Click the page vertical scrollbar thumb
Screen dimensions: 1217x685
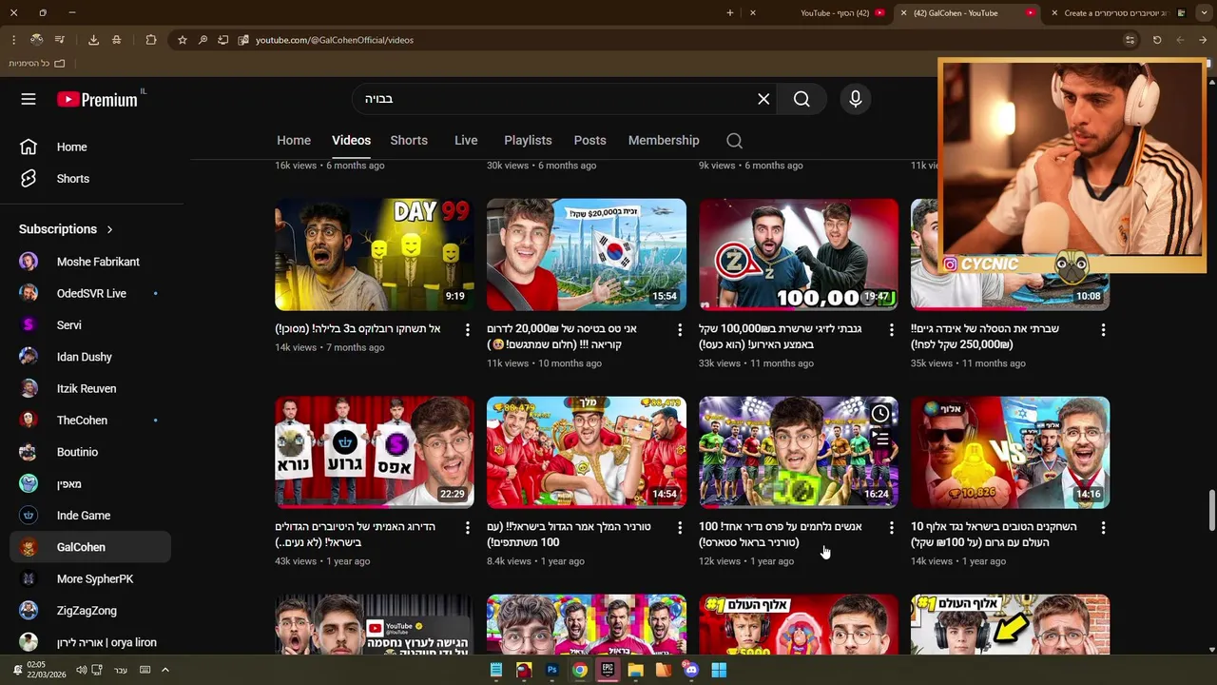pos(1211,512)
